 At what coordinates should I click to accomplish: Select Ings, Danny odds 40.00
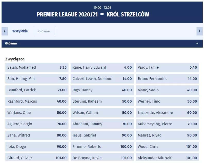102,90
